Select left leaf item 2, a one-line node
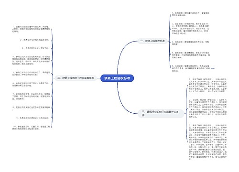The image size is (239, 172). click(34, 40)
